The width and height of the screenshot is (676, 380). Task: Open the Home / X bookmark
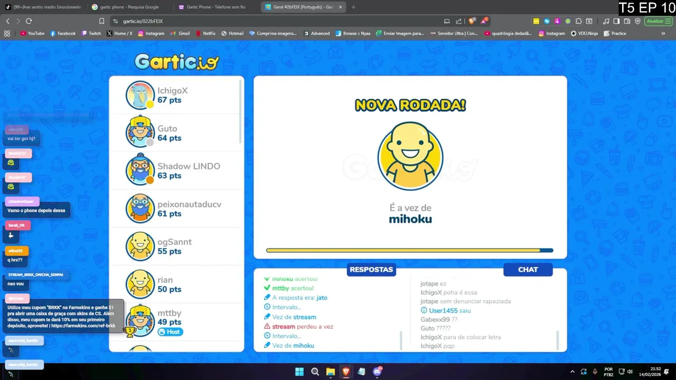tap(119, 33)
